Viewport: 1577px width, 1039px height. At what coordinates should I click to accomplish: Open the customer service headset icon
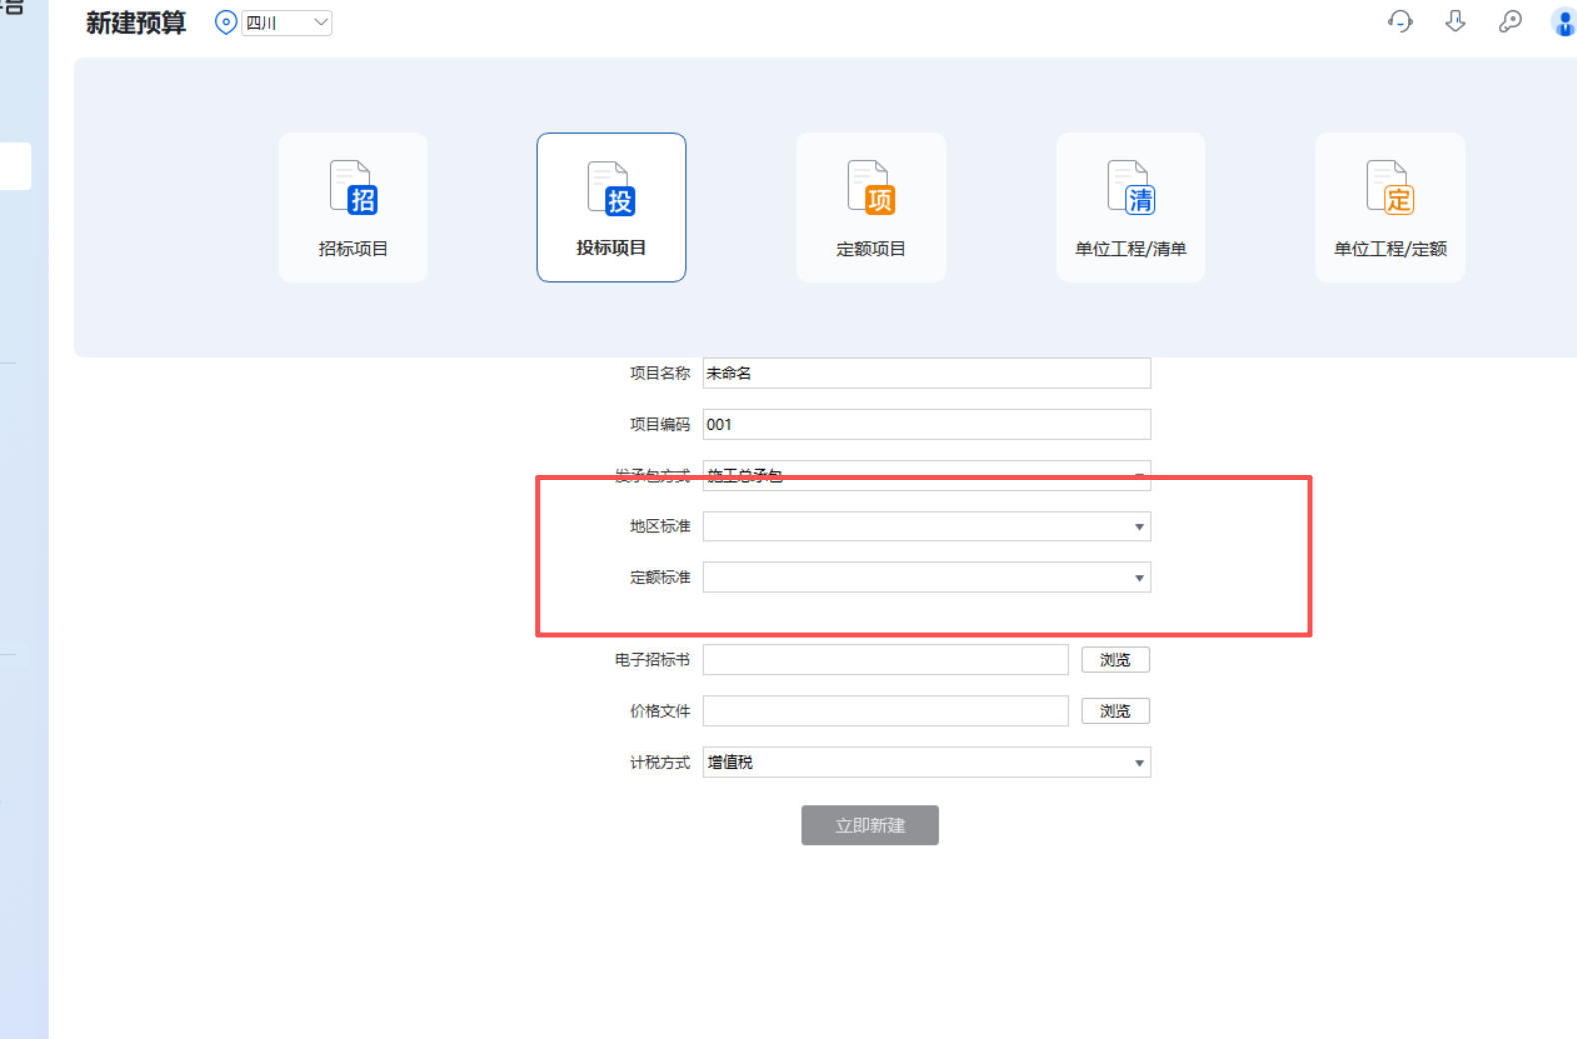(1400, 21)
